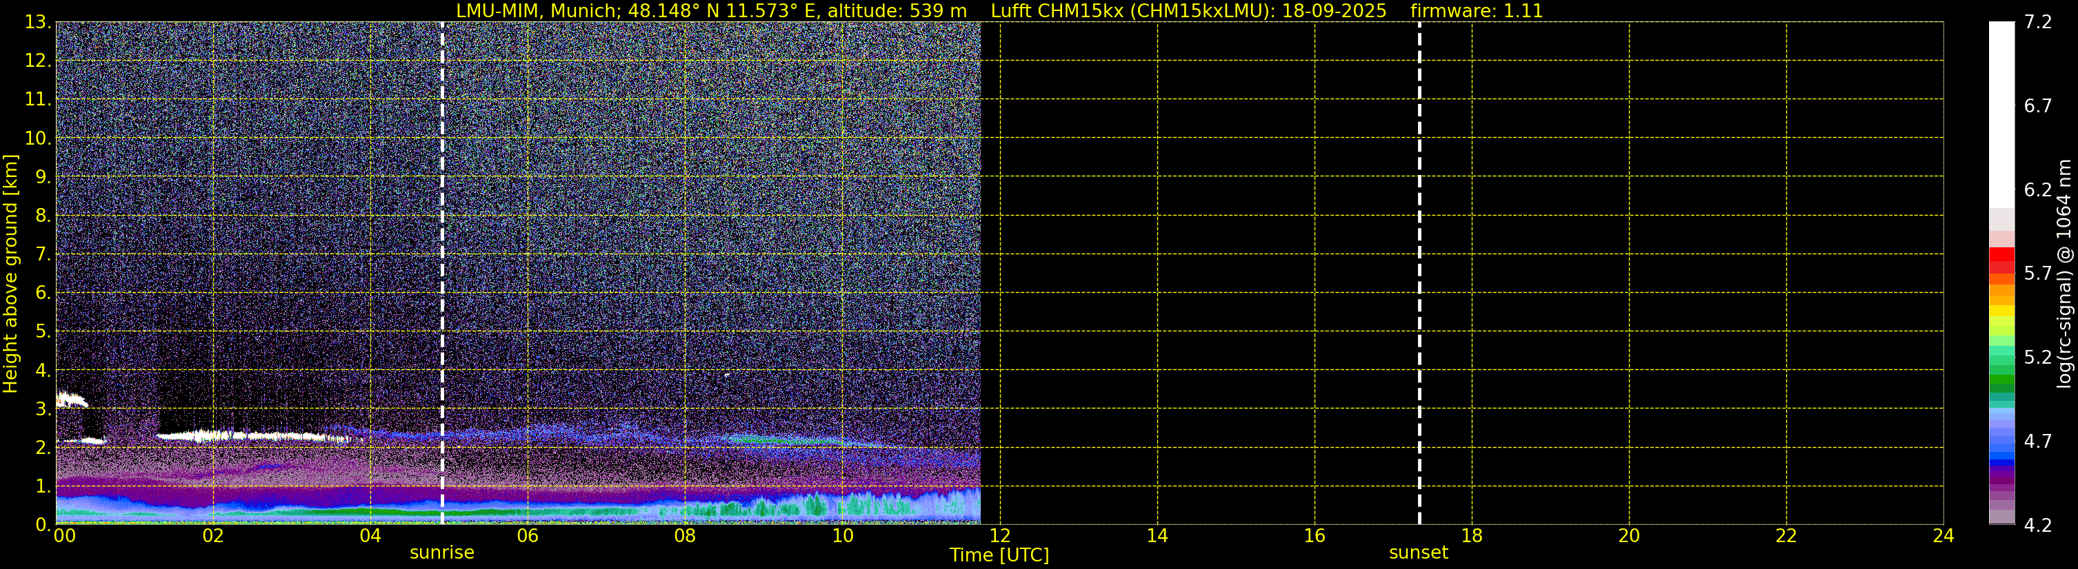Click the time axis tick '00'
The image size is (2078, 569).
(65, 536)
